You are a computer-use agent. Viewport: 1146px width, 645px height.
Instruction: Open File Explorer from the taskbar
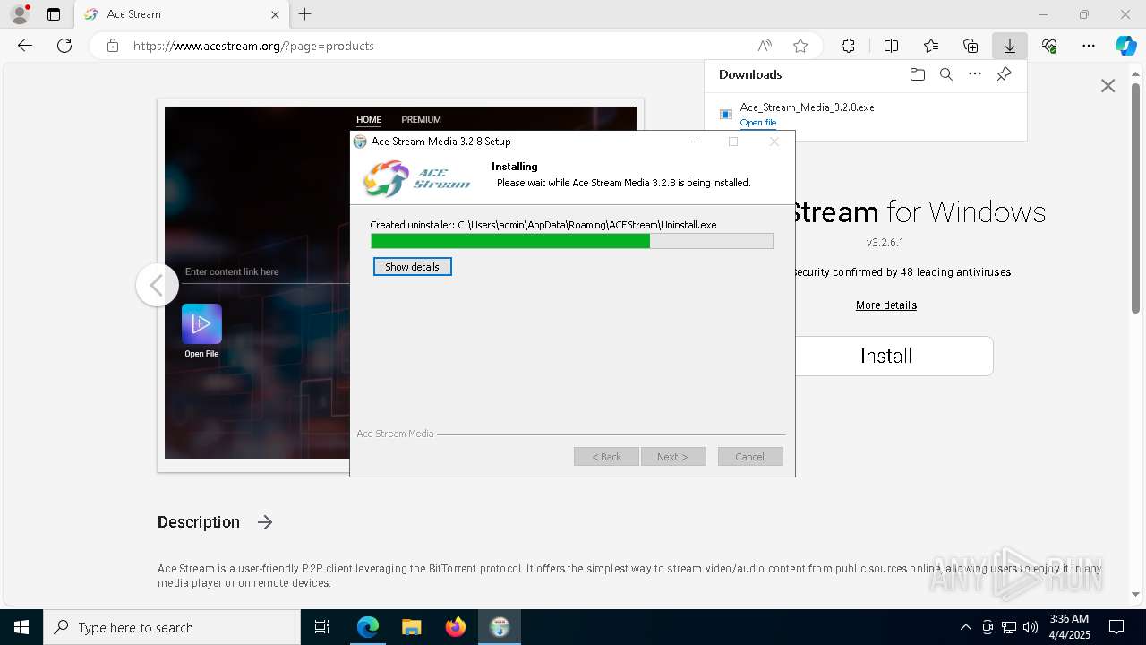(412, 627)
